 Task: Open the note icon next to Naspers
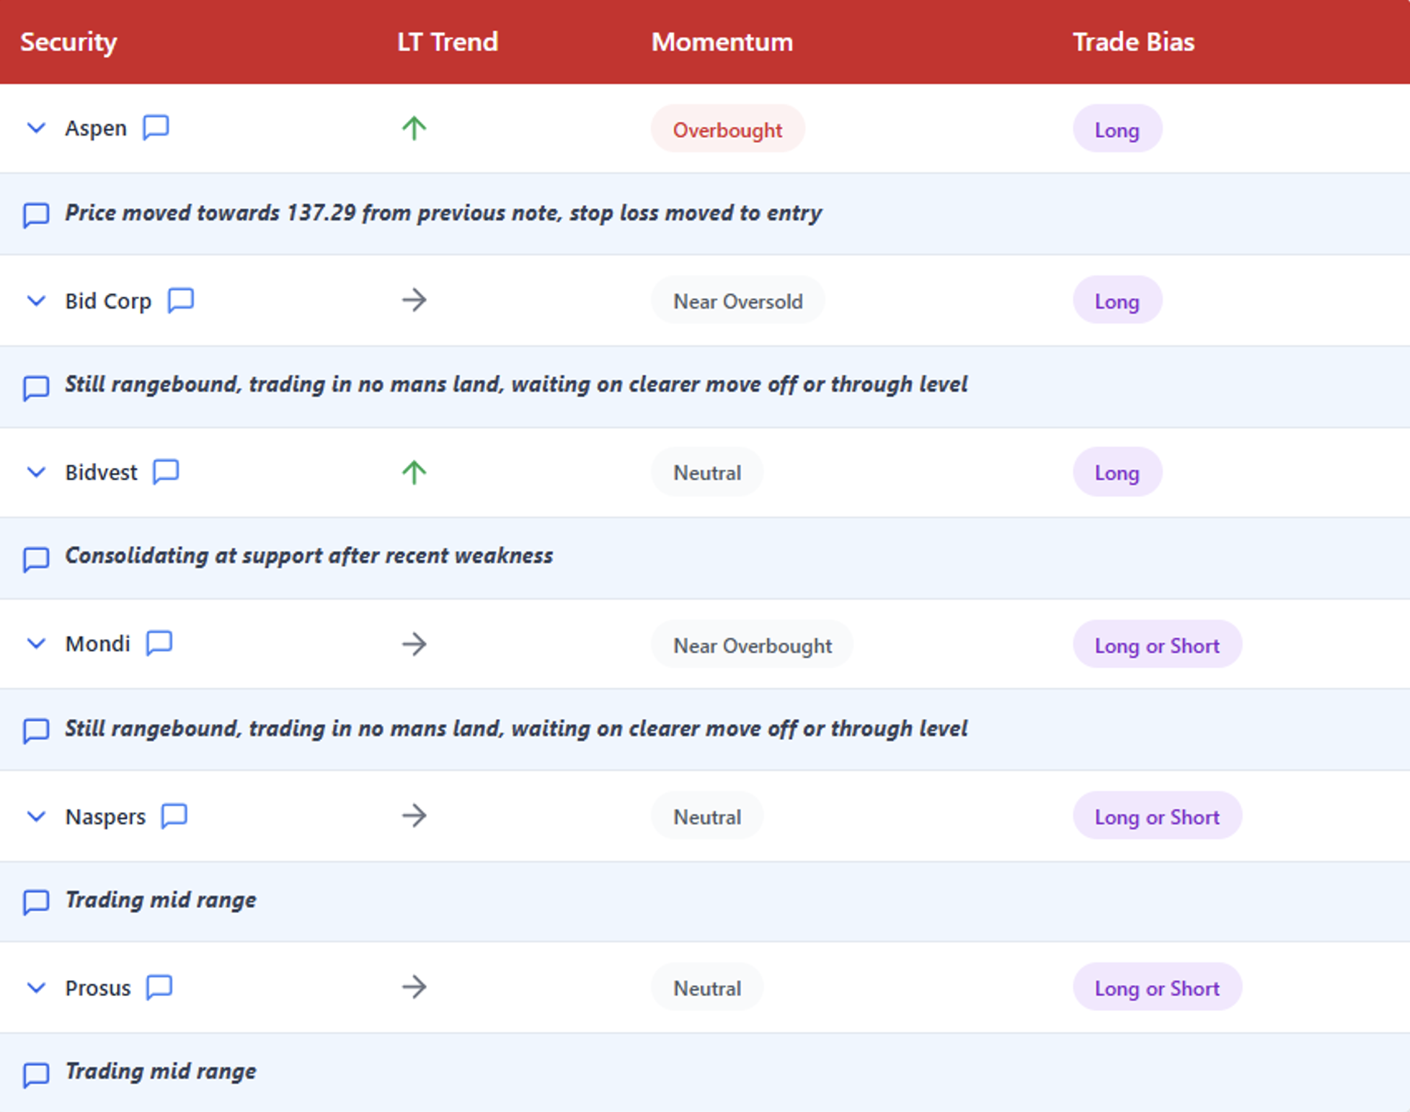(x=174, y=816)
